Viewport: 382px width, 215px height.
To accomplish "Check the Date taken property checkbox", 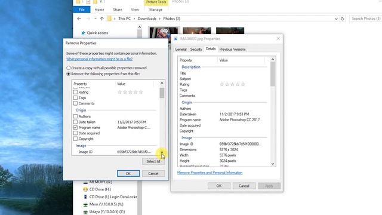I will point(75,122).
